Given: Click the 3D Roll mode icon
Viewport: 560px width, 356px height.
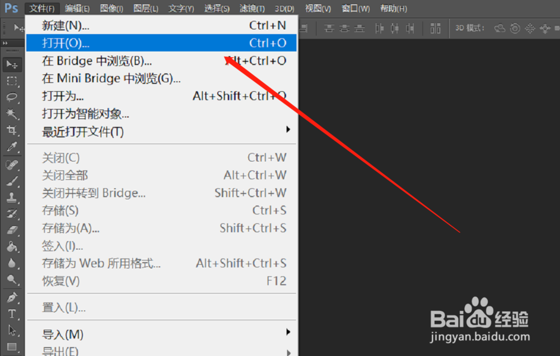Looking at the screenshot, I should tap(515, 28).
